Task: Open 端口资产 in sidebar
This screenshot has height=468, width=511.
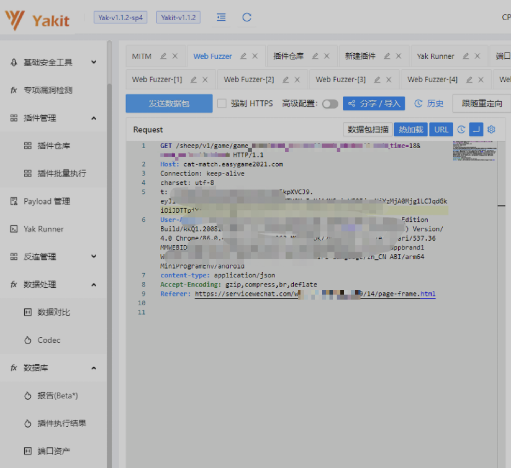Action: [53, 451]
